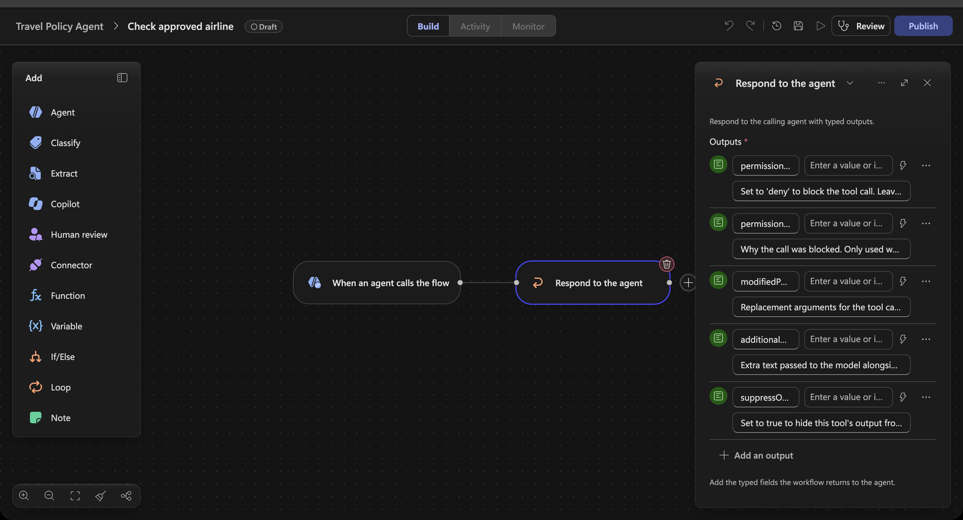Viewport: 963px width, 520px height.
Task: Click the modifiedP value input field
Action: (848, 281)
